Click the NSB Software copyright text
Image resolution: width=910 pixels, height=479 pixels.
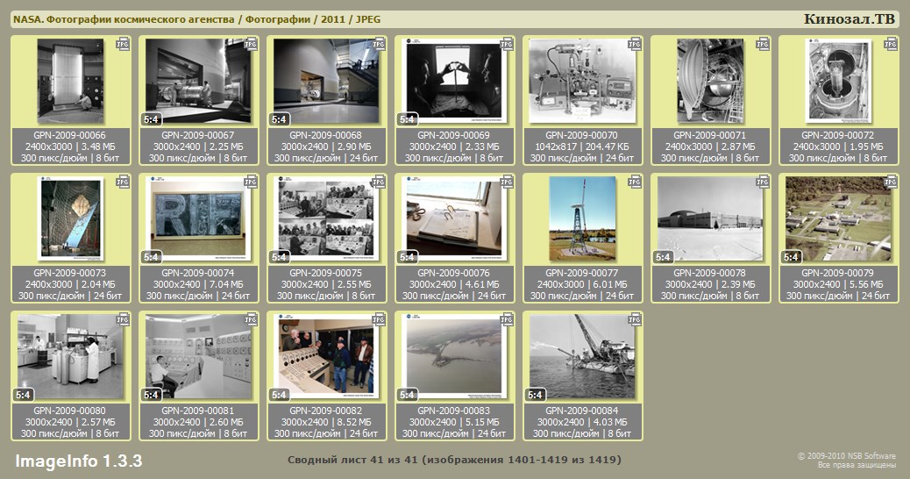846,461
